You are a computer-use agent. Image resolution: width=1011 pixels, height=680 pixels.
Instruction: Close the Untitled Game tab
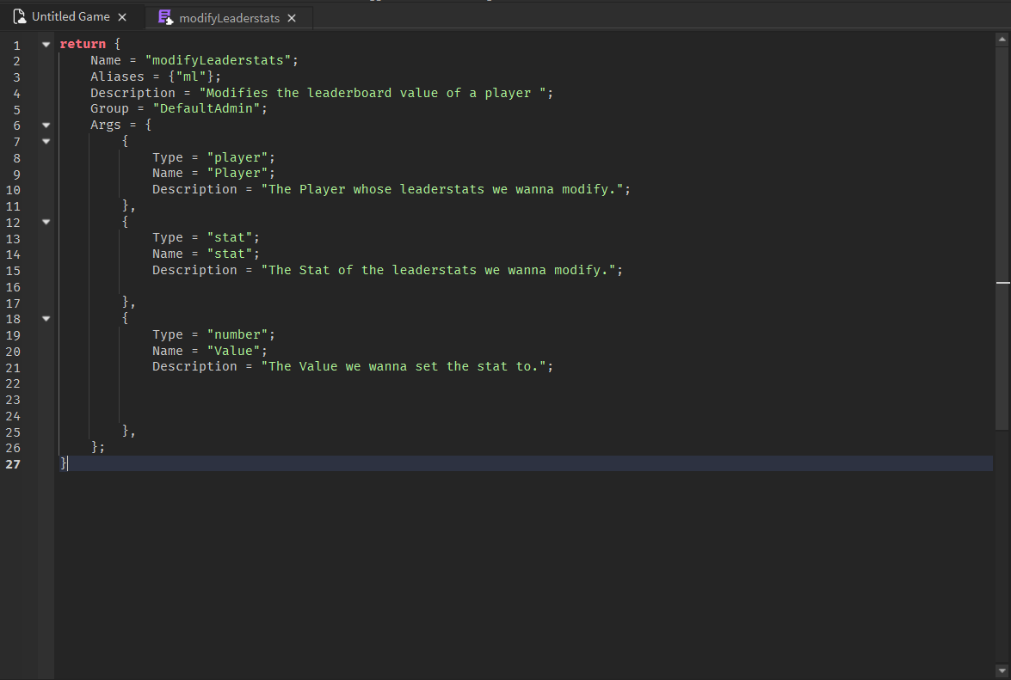pos(122,15)
